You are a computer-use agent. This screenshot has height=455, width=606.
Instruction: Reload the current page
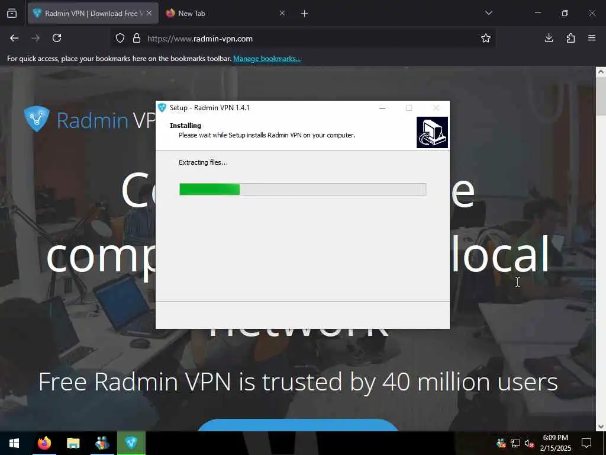coord(57,38)
